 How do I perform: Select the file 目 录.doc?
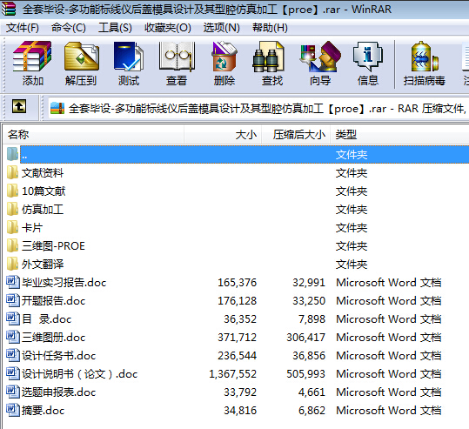point(46,318)
